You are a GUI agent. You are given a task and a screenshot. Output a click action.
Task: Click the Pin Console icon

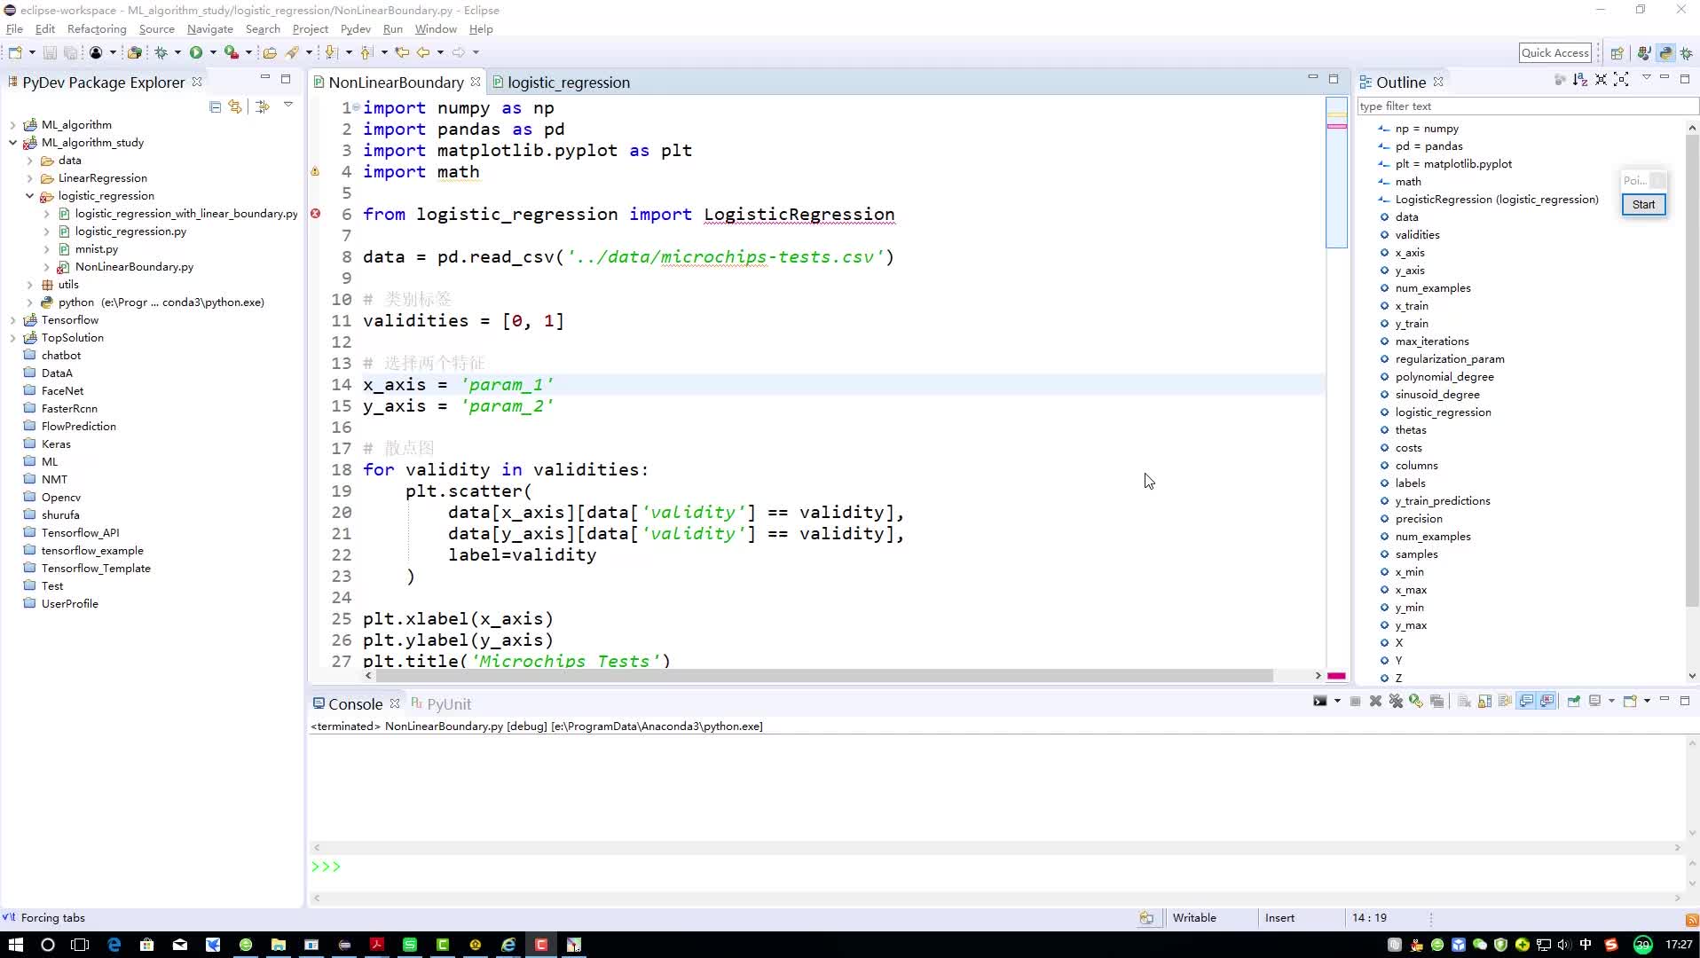[x=1573, y=701]
